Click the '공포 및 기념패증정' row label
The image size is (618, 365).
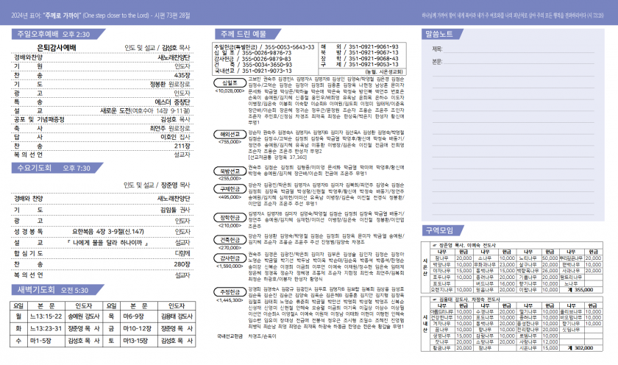click(x=39, y=119)
